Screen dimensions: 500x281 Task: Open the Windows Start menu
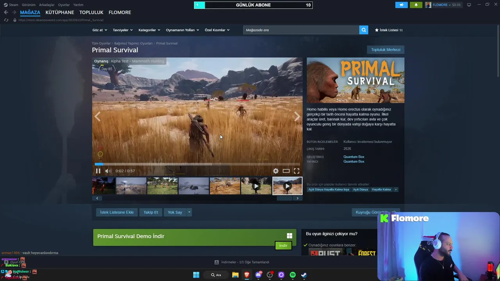tap(196, 275)
